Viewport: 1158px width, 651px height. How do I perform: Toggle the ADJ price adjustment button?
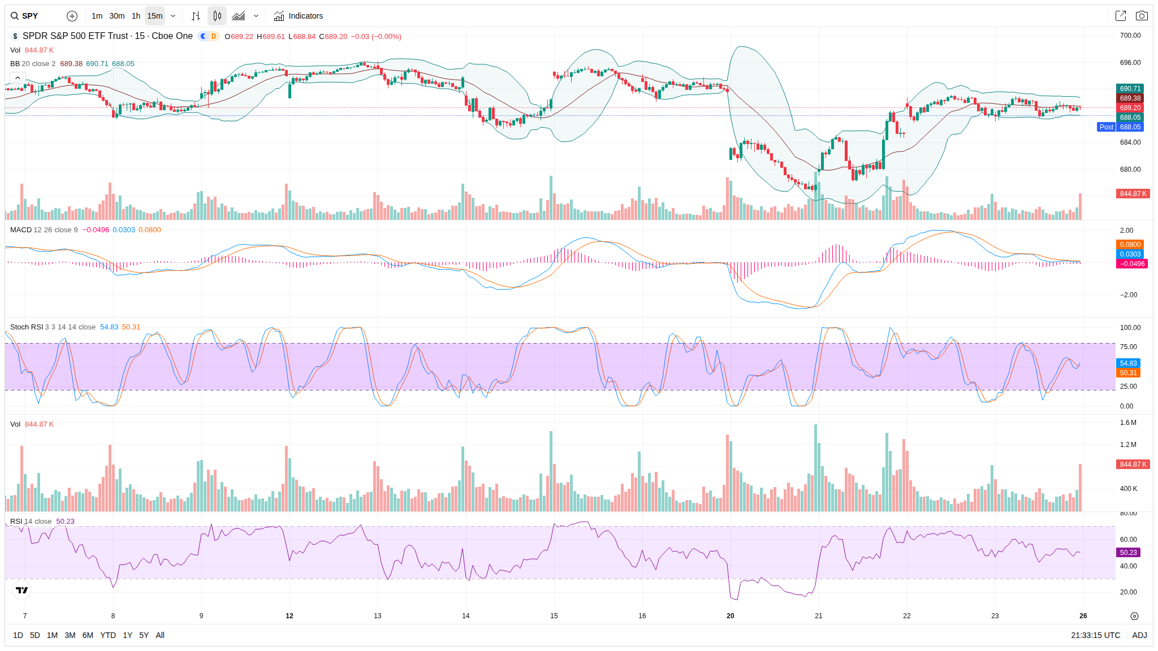point(1139,635)
